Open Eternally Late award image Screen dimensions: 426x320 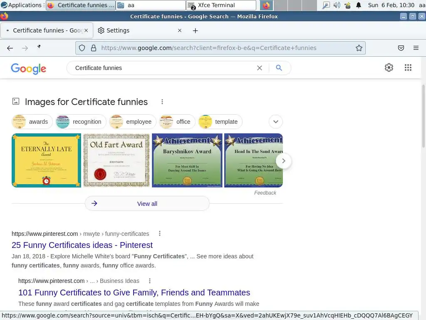point(46,160)
